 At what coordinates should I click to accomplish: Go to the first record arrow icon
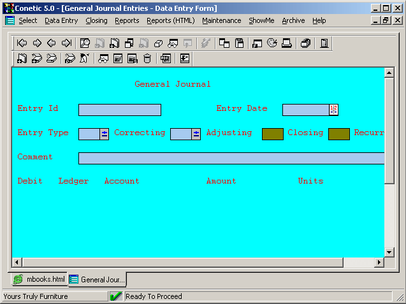click(22, 43)
